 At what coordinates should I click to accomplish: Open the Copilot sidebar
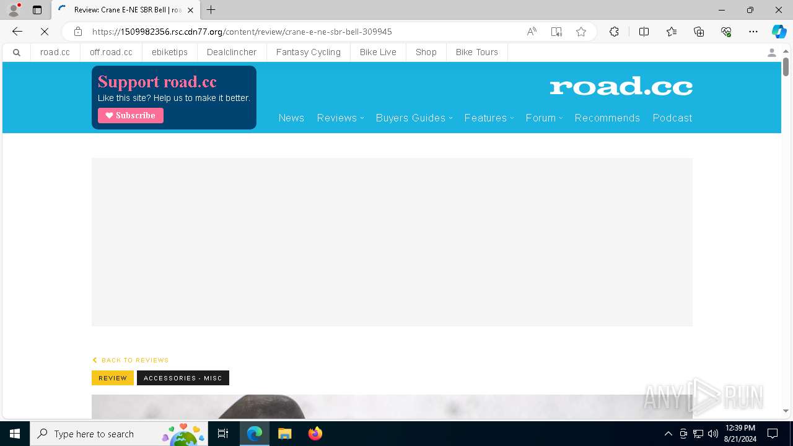coord(779,32)
